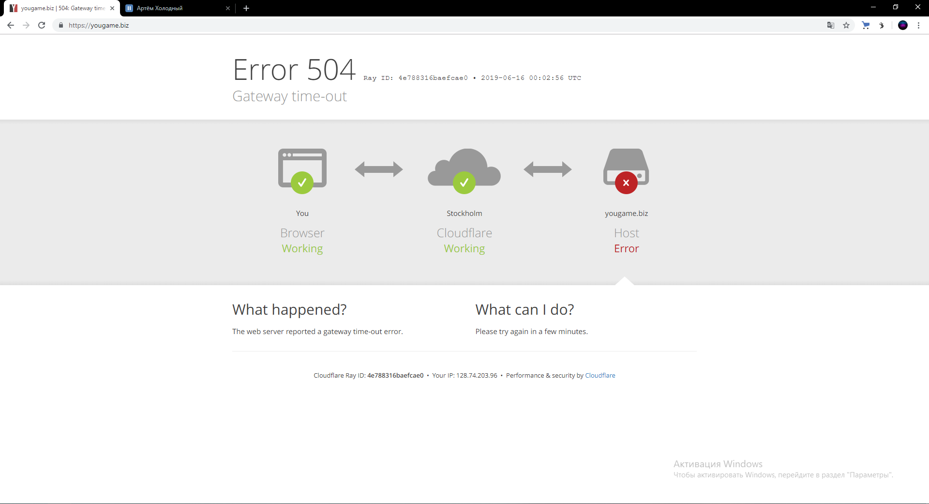Viewport: 929px width, 504px height.
Task: Open the shopping cart extension
Action: [x=866, y=25]
